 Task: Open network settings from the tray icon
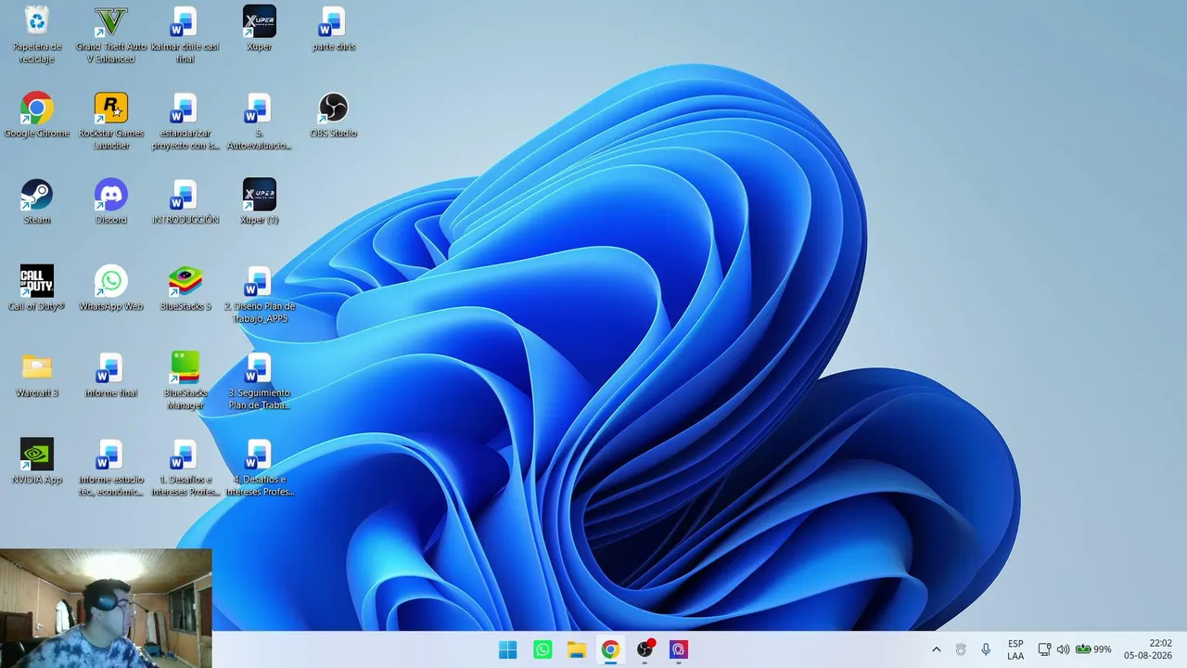click(1044, 649)
